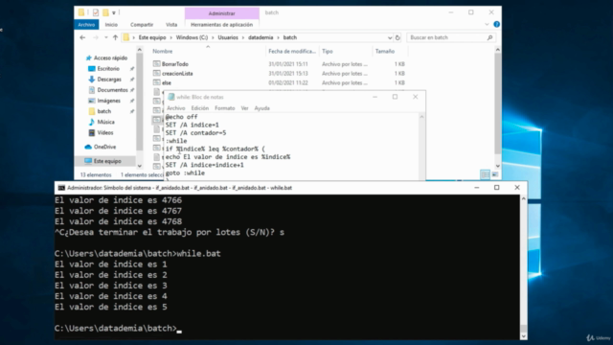Click the Administrar contextual tab header
The image size is (613, 345).
pyautogui.click(x=221, y=13)
